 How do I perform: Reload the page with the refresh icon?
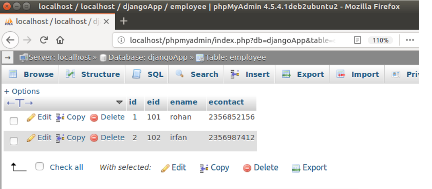point(44,40)
